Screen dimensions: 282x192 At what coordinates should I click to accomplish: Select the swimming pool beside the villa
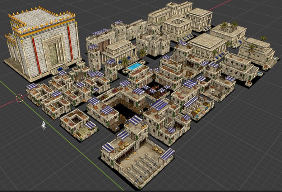tap(134, 67)
